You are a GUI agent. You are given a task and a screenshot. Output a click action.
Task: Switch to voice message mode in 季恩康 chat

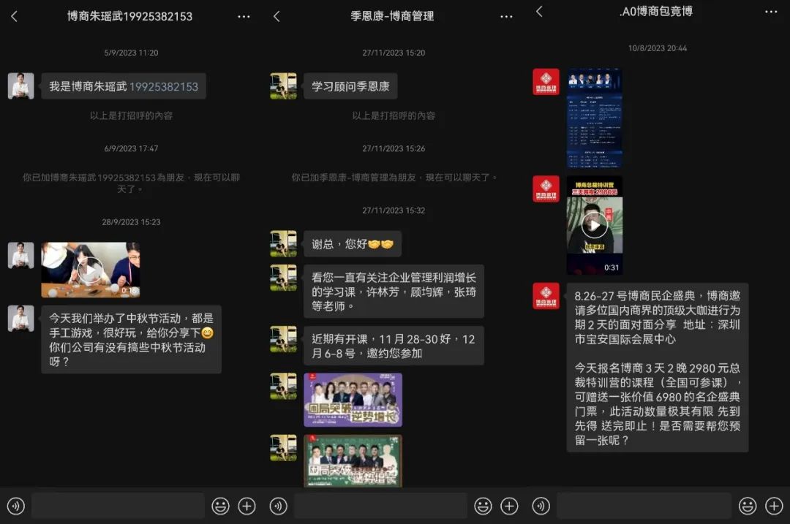pos(279,506)
